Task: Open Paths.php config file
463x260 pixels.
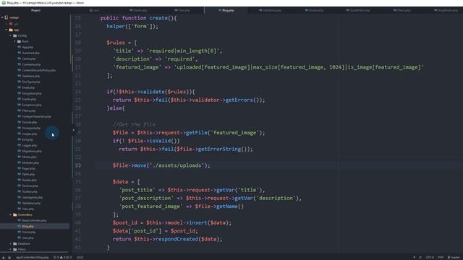Action: point(28,174)
